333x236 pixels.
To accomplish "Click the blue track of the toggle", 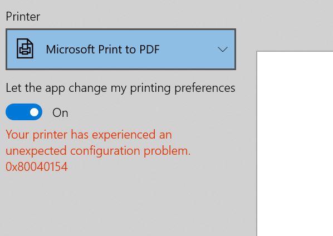I will coord(17,112).
